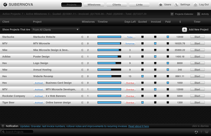
Task: Open notes icon for Starbucks Website row
Action: coord(82,37)
